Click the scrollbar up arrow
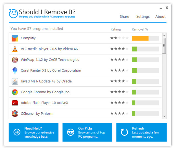Image resolution: width=177 pixels, height=150 pixels. (x=164, y=35)
